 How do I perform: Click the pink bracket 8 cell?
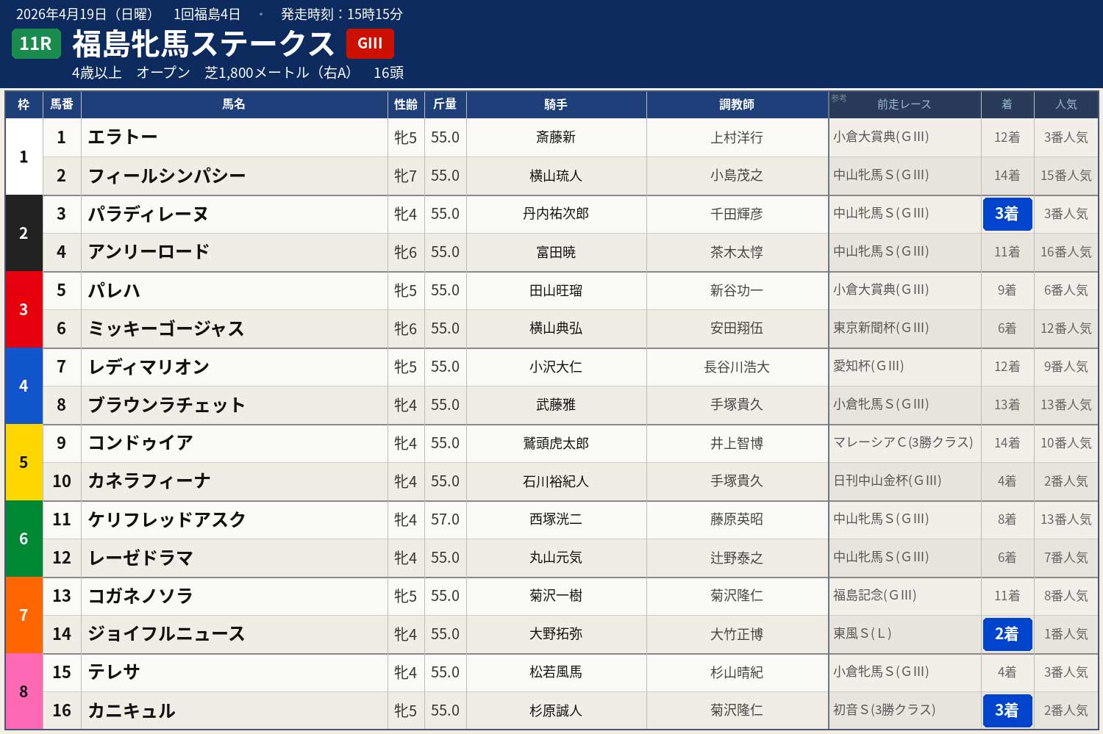pos(24,691)
